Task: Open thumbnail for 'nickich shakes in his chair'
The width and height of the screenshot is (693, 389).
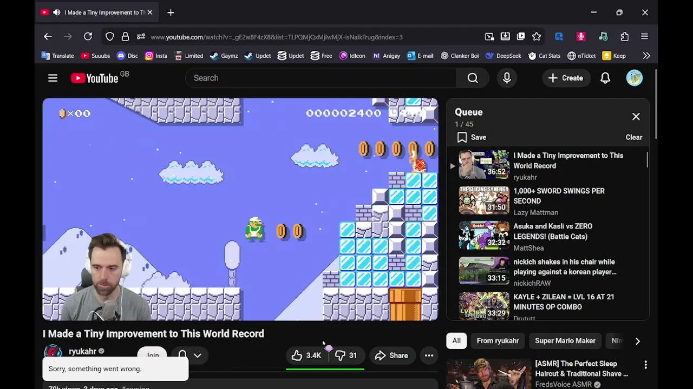Action: point(484,271)
